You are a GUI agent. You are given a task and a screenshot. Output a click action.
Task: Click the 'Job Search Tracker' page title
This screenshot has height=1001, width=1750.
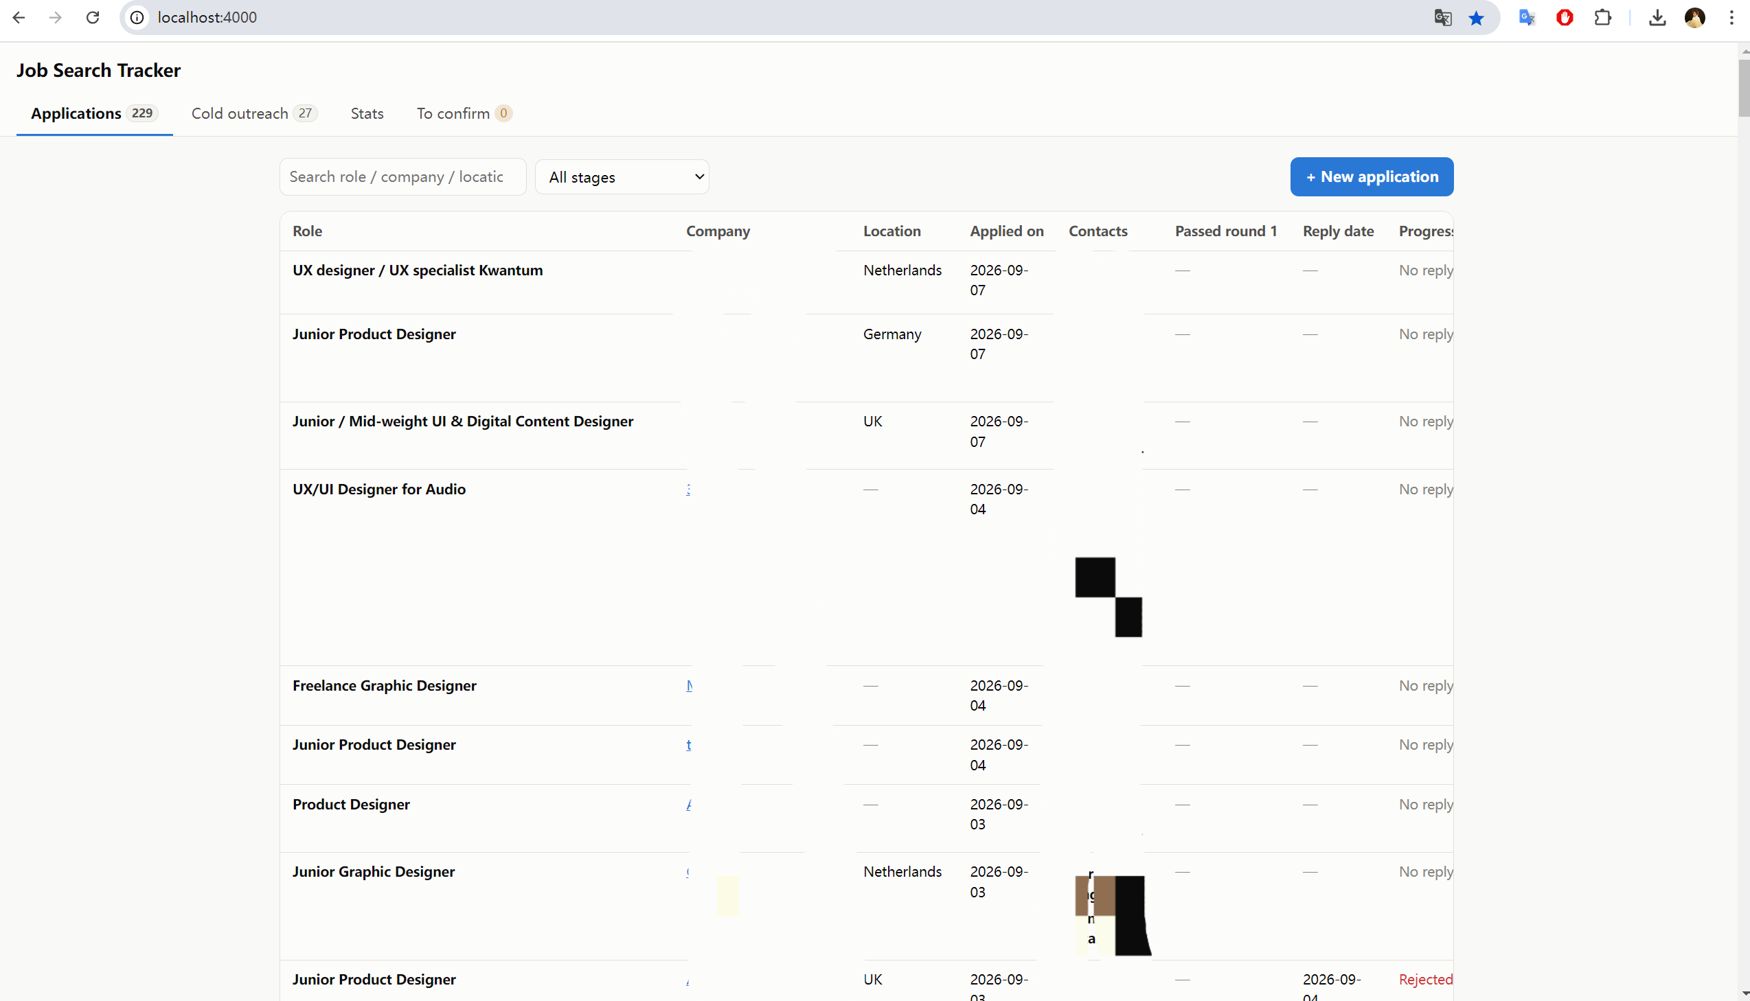pos(98,70)
